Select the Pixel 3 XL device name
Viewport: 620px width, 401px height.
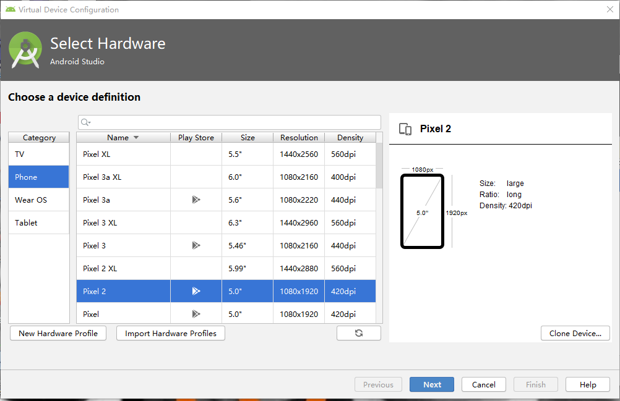100,223
